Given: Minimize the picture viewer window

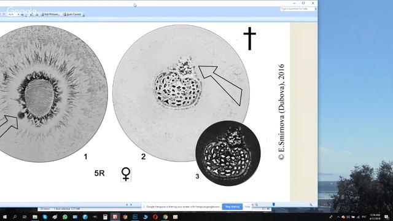Looking at the screenshot, I should pos(294,3).
